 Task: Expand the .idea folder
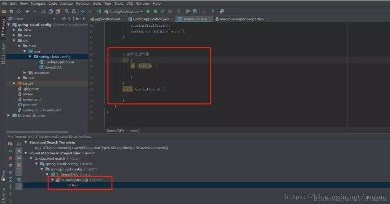(x=14, y=30)
